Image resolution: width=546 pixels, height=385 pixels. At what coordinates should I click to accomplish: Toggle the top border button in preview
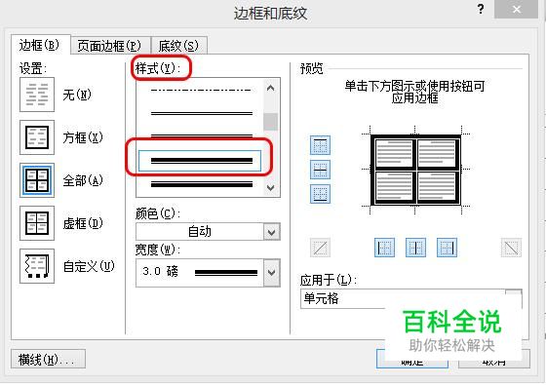pos(320,145)
